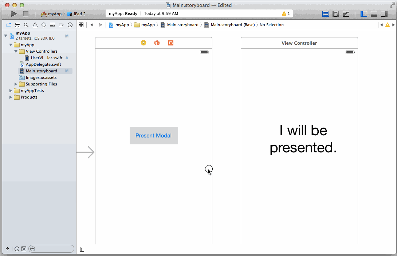The image size is (397, 256).
Task: Enter full screen with the window arrows
Action: (x=392, y=5)
